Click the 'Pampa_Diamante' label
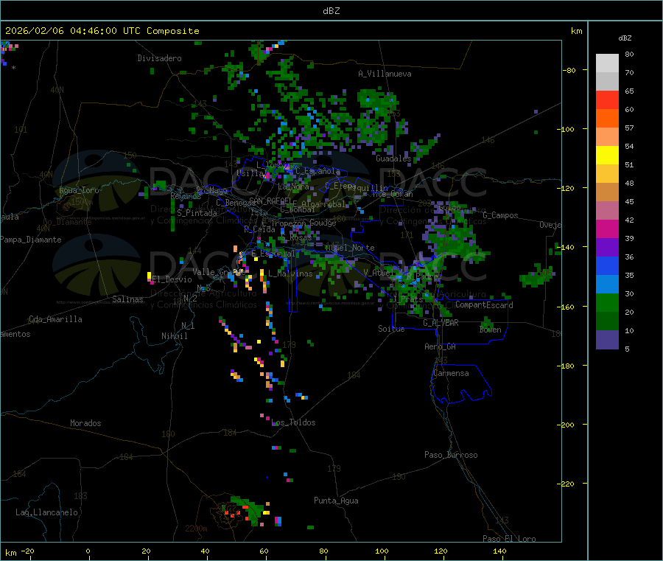The width and height of the screenshot is (663, 561). pyautogui.click(x=30, y=240)
